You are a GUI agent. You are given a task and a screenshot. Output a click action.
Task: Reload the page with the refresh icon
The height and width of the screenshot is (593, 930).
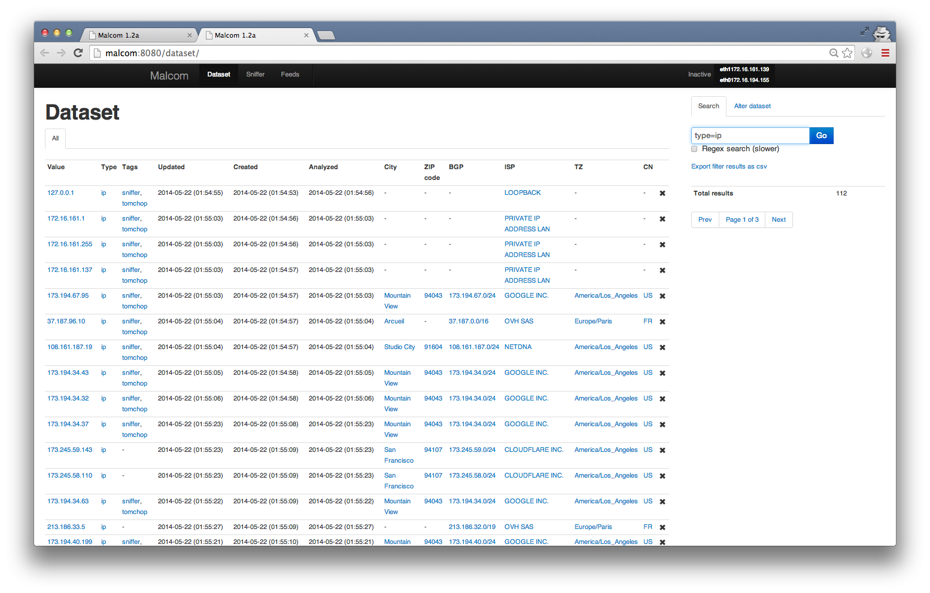pos(78,53)
